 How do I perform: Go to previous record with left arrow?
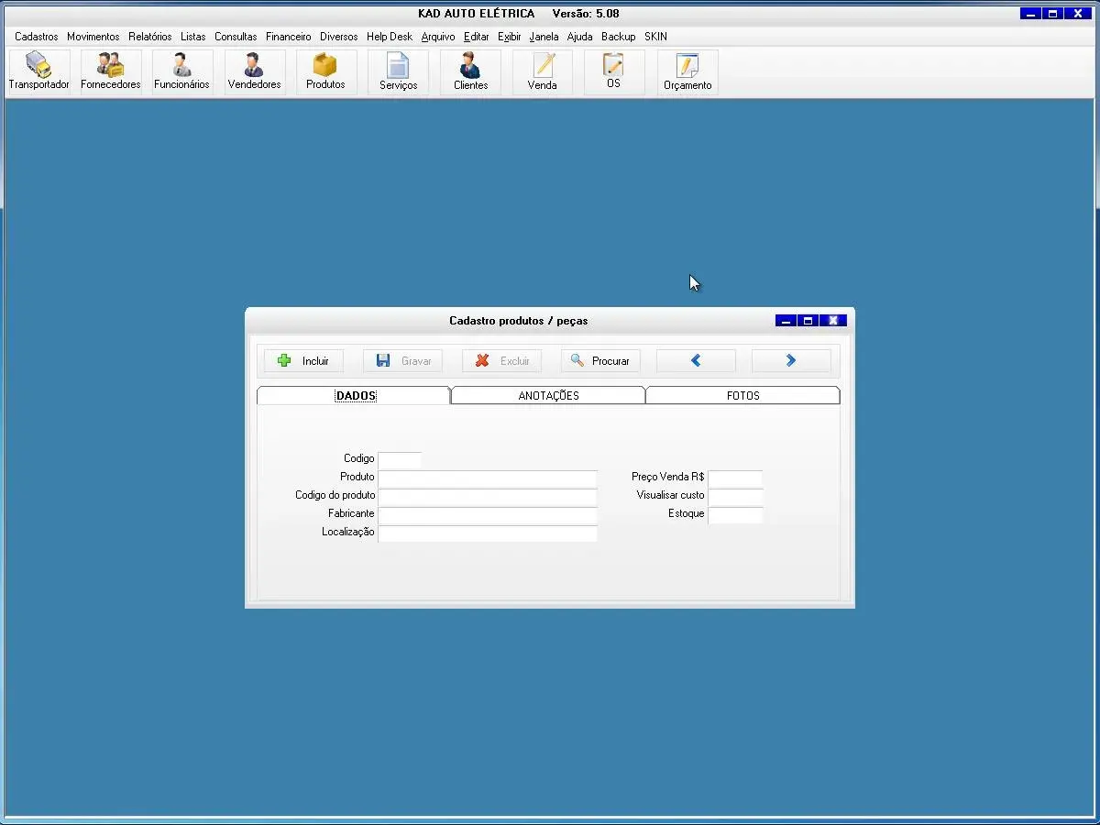coord(696,361)
